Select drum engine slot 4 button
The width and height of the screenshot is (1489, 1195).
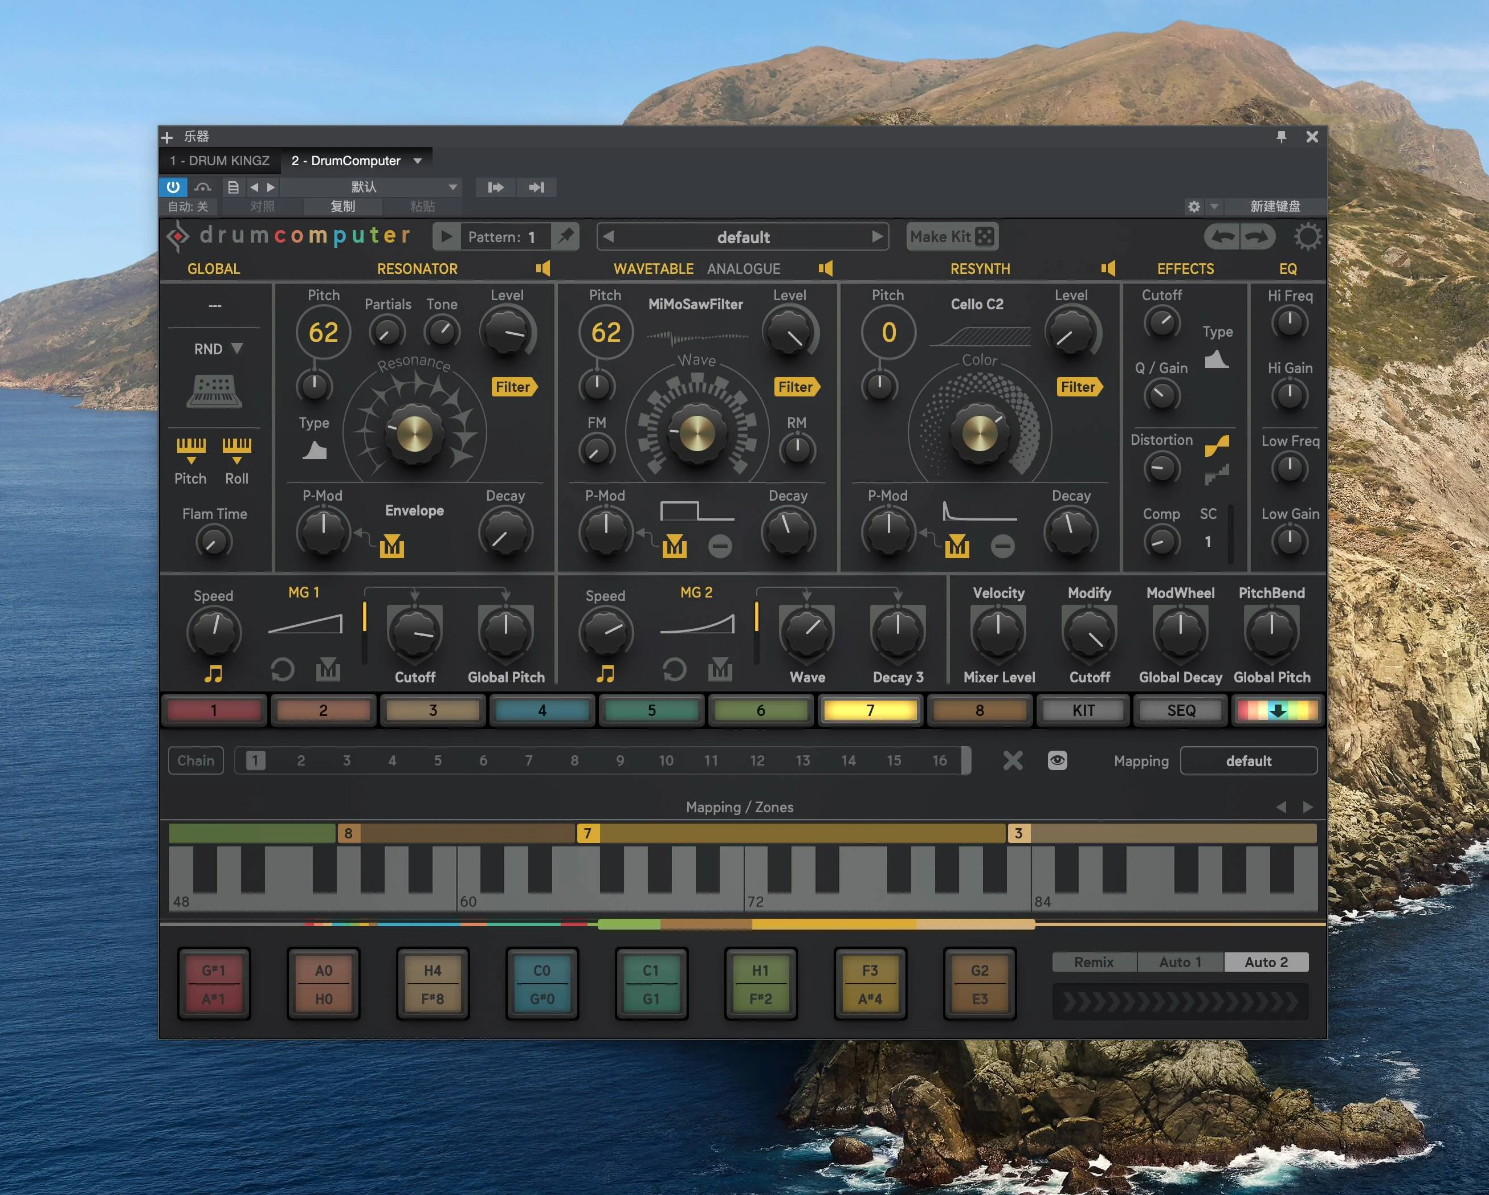pos(541,710)
